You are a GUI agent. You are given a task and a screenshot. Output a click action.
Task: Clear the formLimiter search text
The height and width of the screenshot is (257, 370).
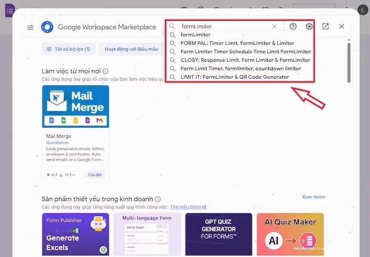point(274,27)
